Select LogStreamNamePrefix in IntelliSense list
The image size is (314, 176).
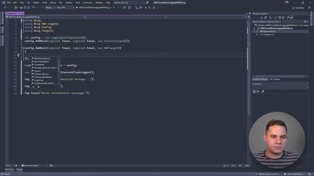45,83
